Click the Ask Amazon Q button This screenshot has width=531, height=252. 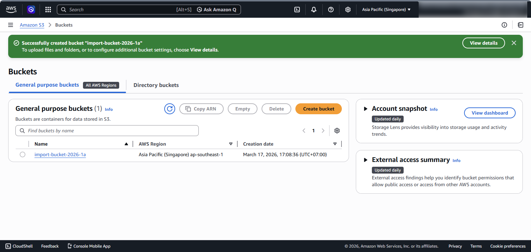216,10
